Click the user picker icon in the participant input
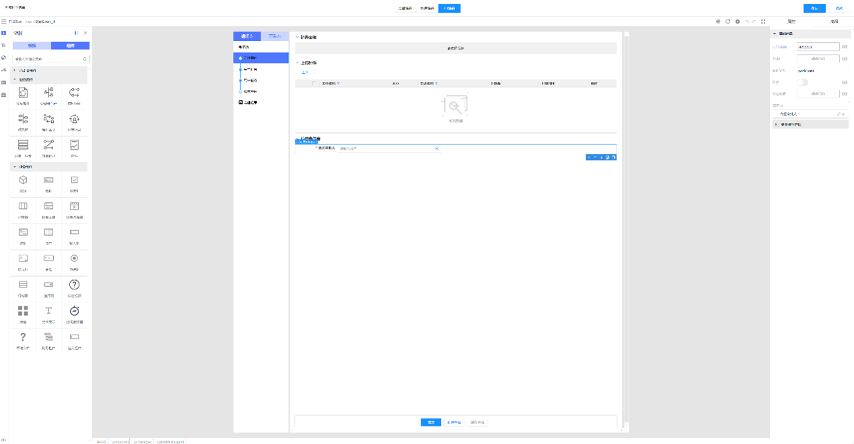 437,148
